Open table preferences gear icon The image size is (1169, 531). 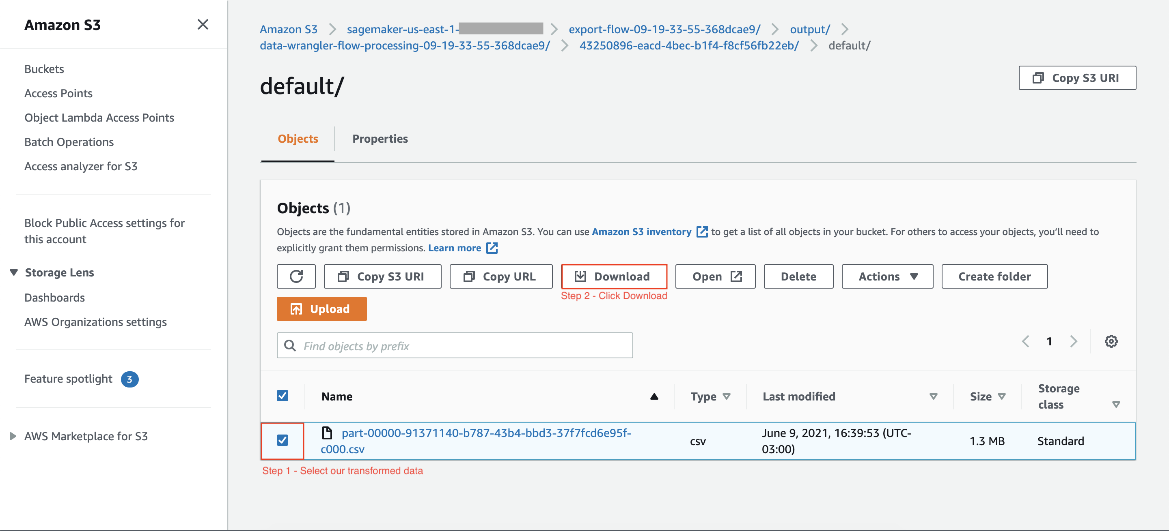[x=1111, y=341]
